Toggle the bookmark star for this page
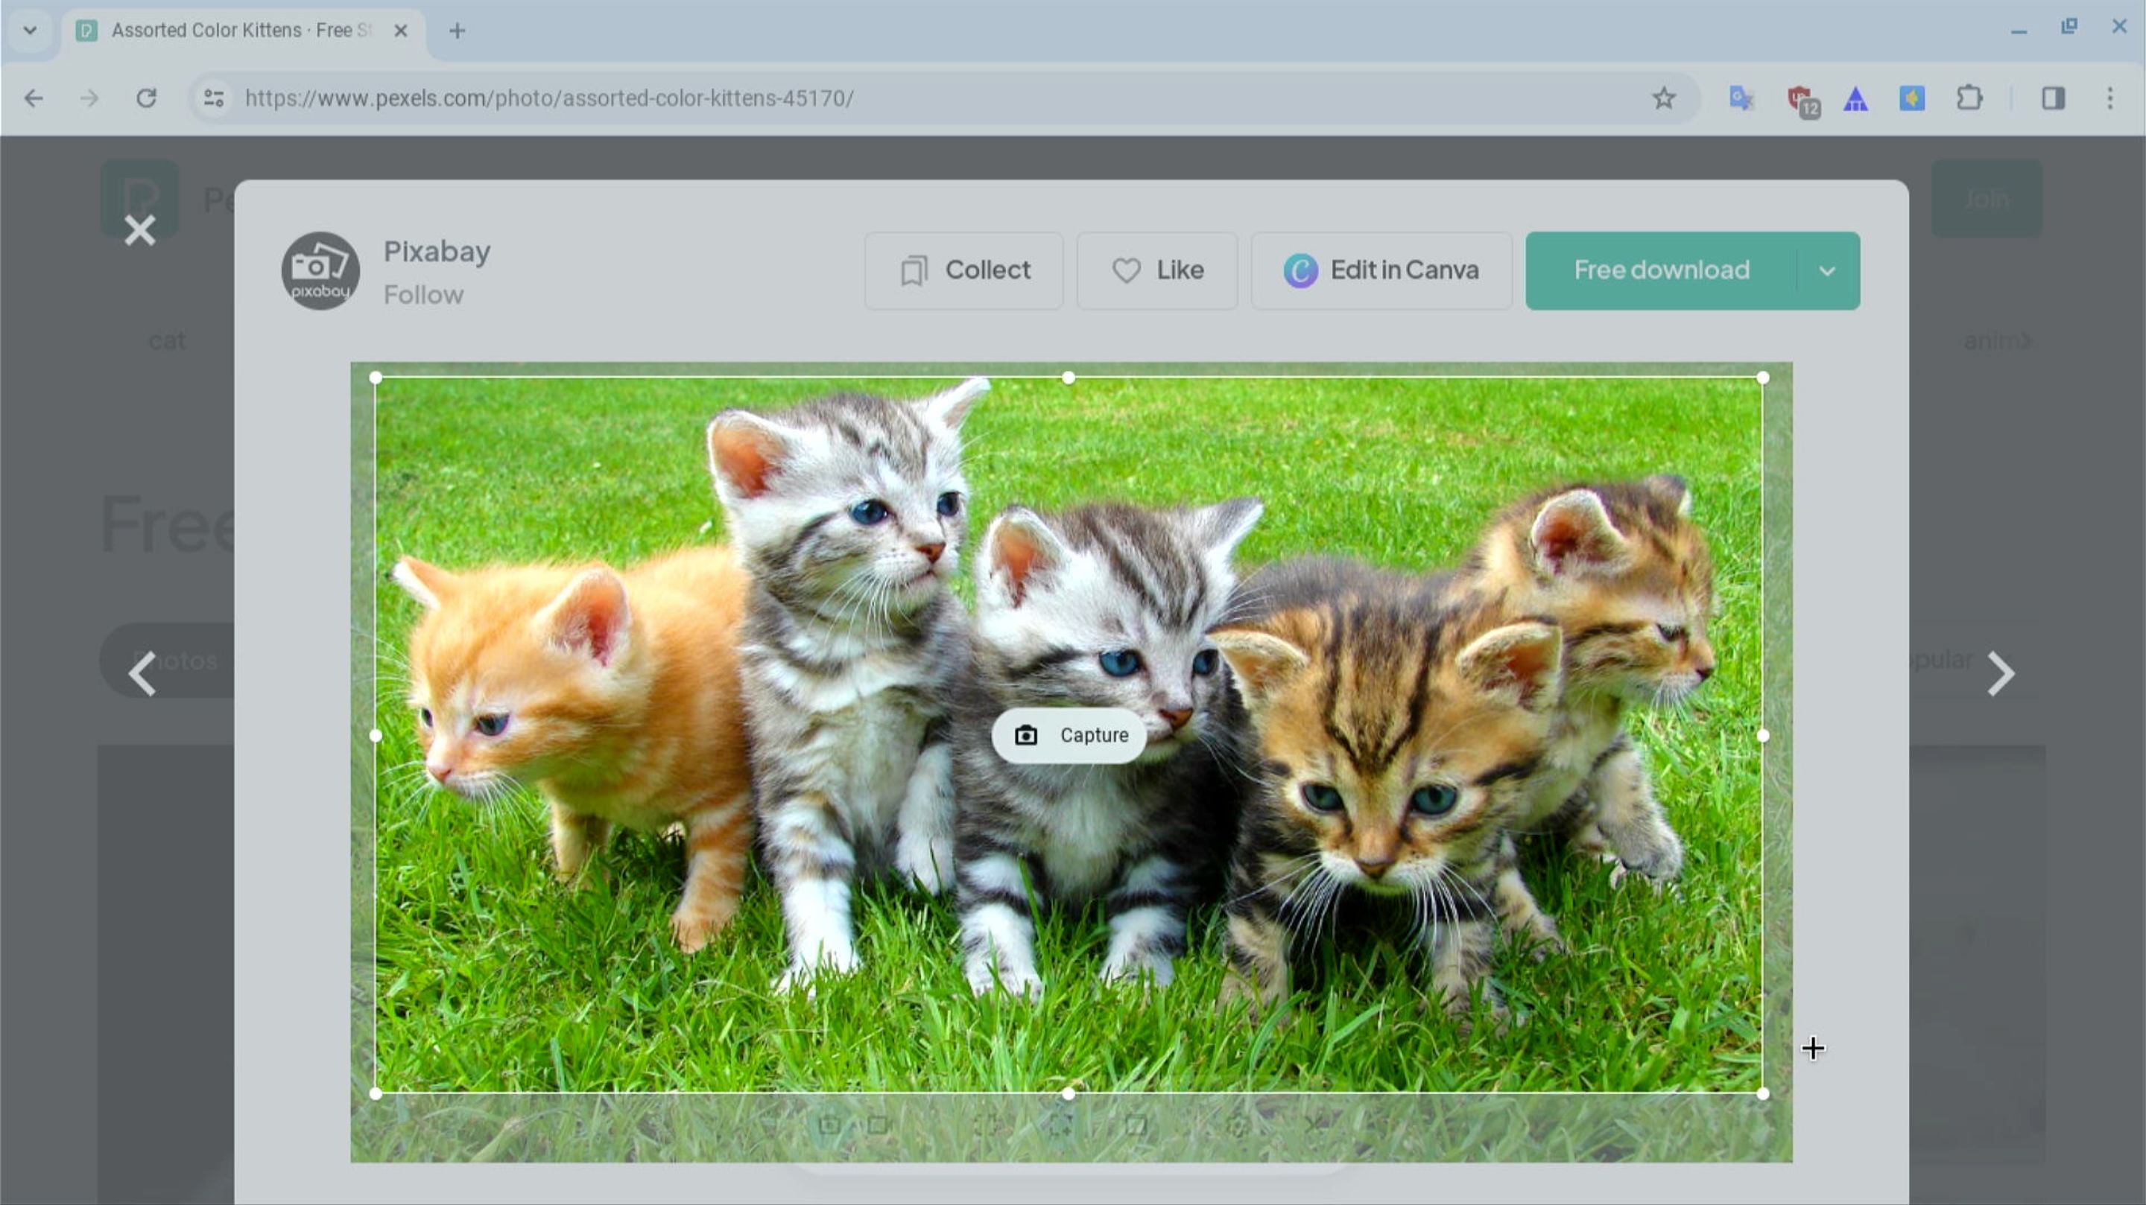The height and width of the screenshot is (1205, 2146). 1664,98
